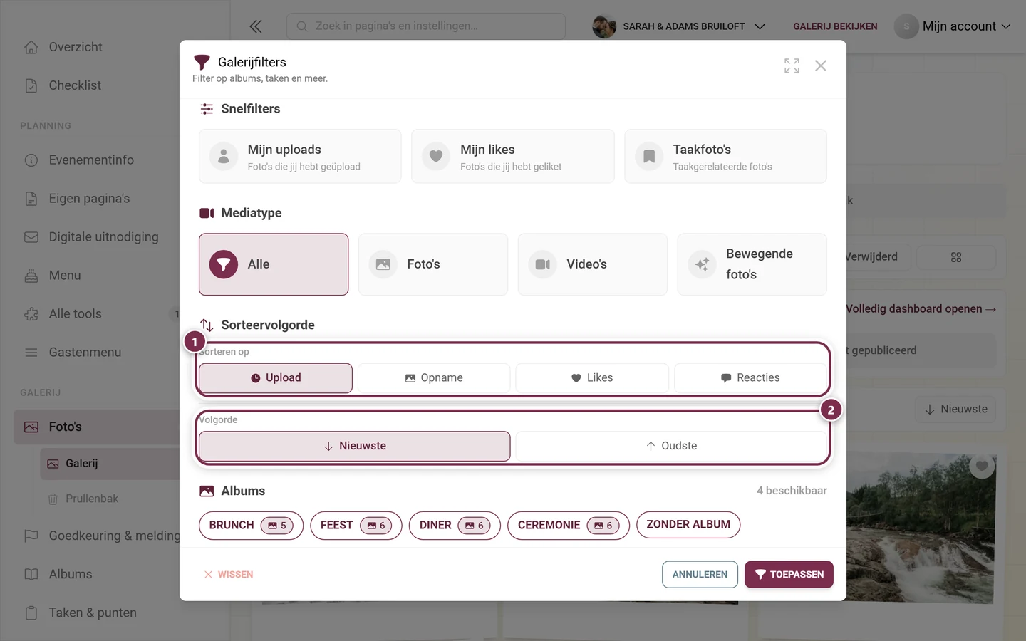Click the Goedkeuring & melding flag icon

pos(31,536)
